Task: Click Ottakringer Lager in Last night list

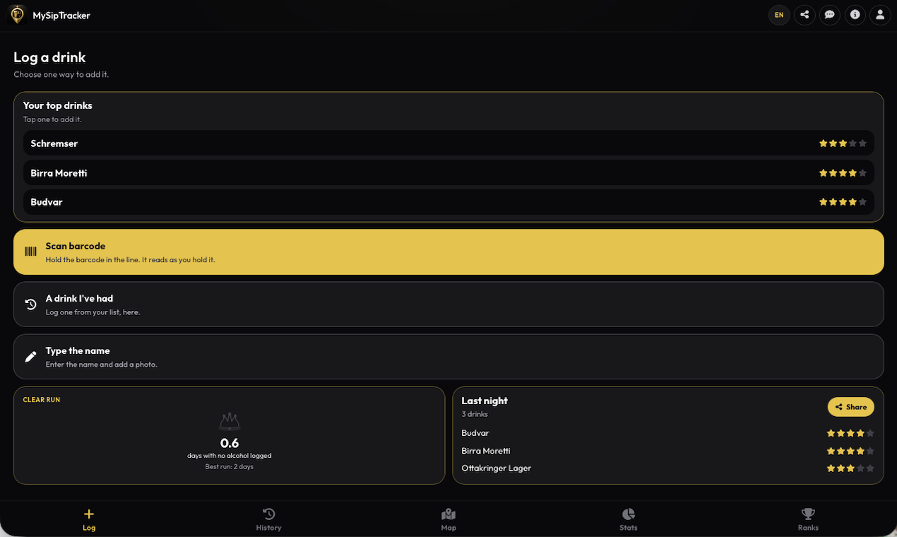Action: coord(497,468)
